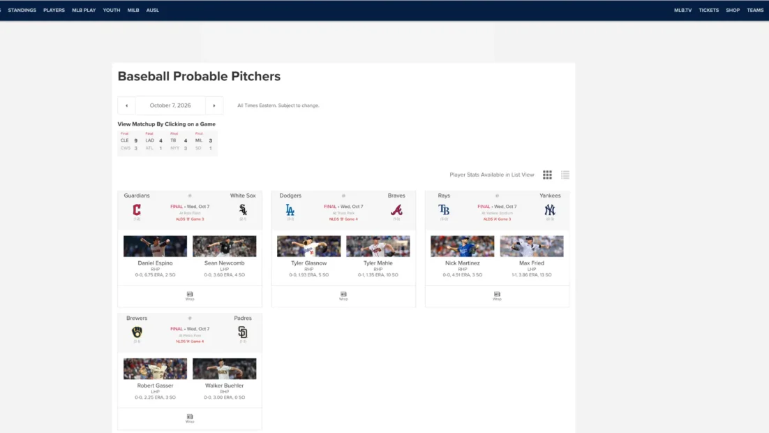The width and height of the screenshot is (769, 433).
Task: Click Daniel Espino photo thumbnail
Action: point(155,246)
